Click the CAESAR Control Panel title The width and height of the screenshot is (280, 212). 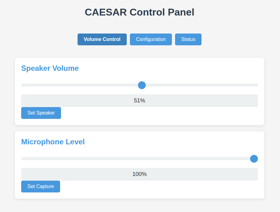click(x=140, y=12)
